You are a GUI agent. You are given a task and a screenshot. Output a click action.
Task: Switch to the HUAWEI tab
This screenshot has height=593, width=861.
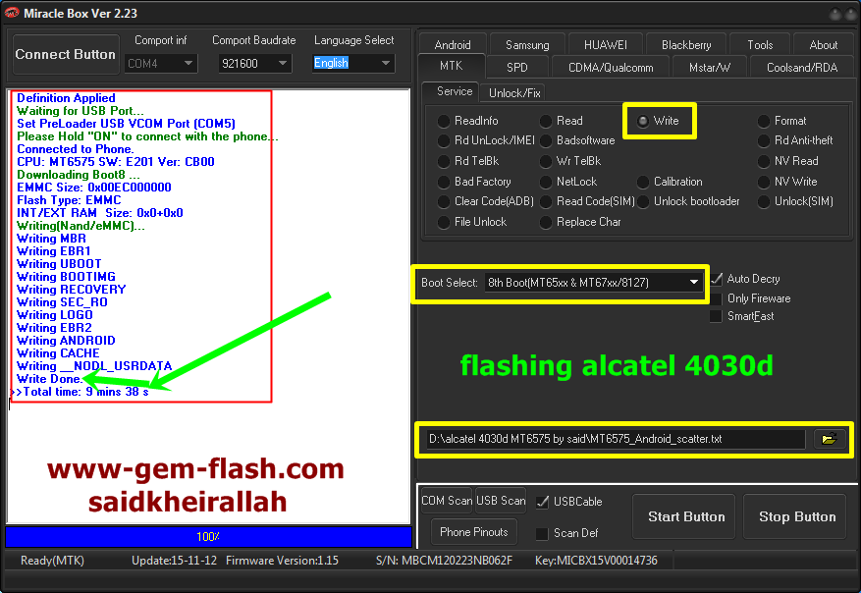[x=605, y=44]
